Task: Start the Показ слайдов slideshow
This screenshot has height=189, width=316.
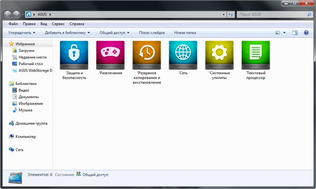Action: (152, 33)
